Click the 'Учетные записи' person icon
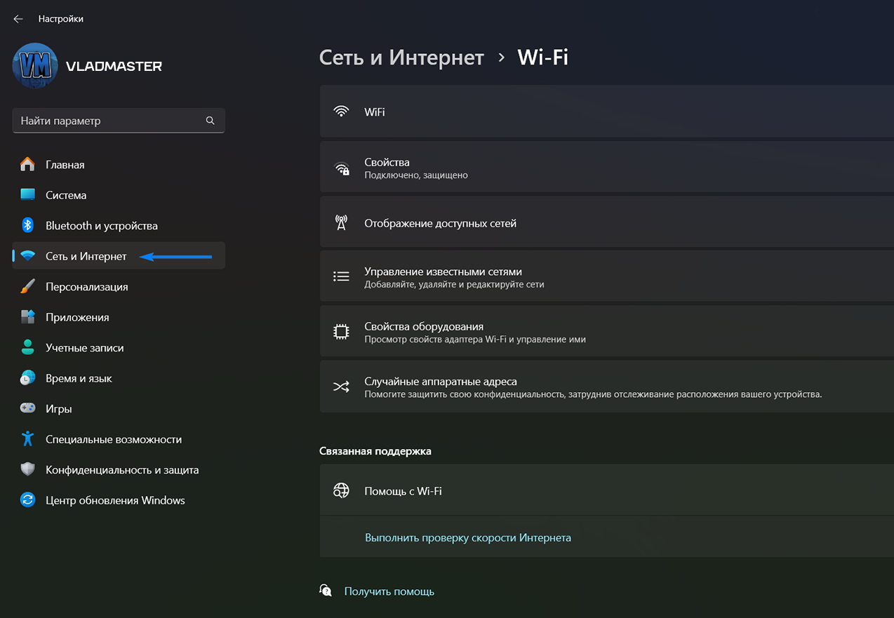Viewport: 894px width, 618px height. 27,348
